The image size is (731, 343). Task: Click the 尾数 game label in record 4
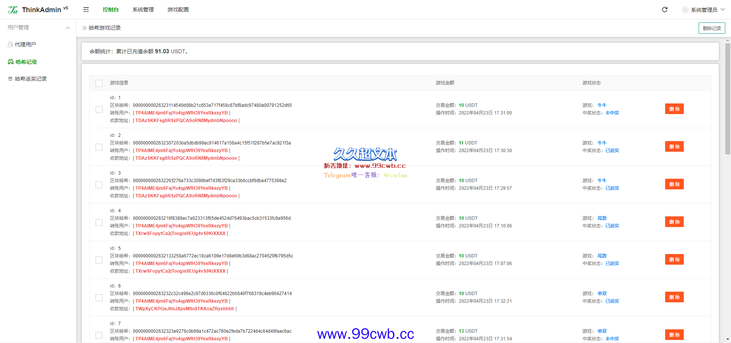602,218
